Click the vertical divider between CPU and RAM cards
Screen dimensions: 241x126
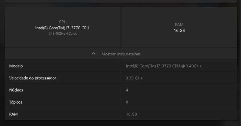(121, 27)
